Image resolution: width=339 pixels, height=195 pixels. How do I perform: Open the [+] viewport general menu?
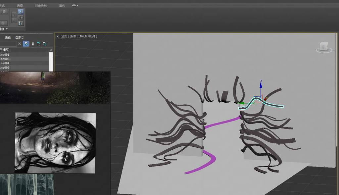coord(57,36)
